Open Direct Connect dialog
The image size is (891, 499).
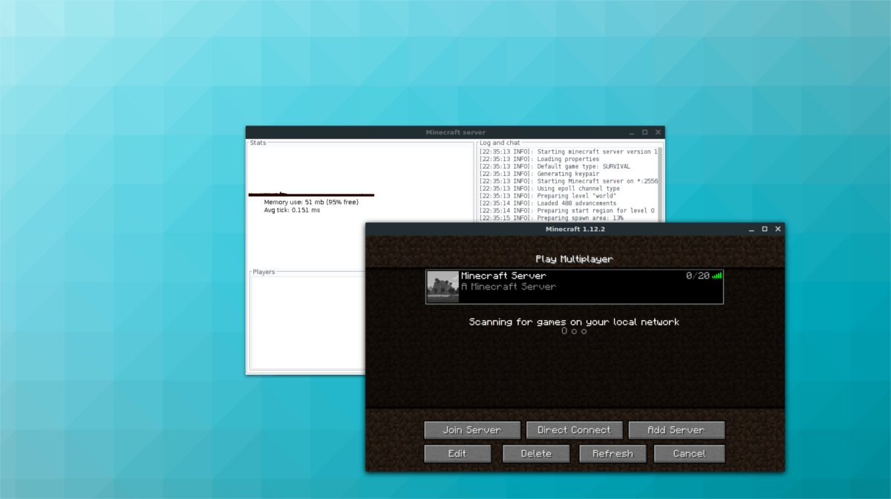click(x=574, y=430)
